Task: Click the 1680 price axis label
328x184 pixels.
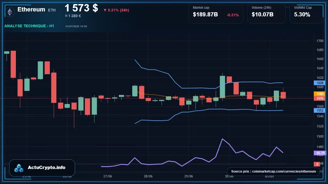Action: click(320, 50)
